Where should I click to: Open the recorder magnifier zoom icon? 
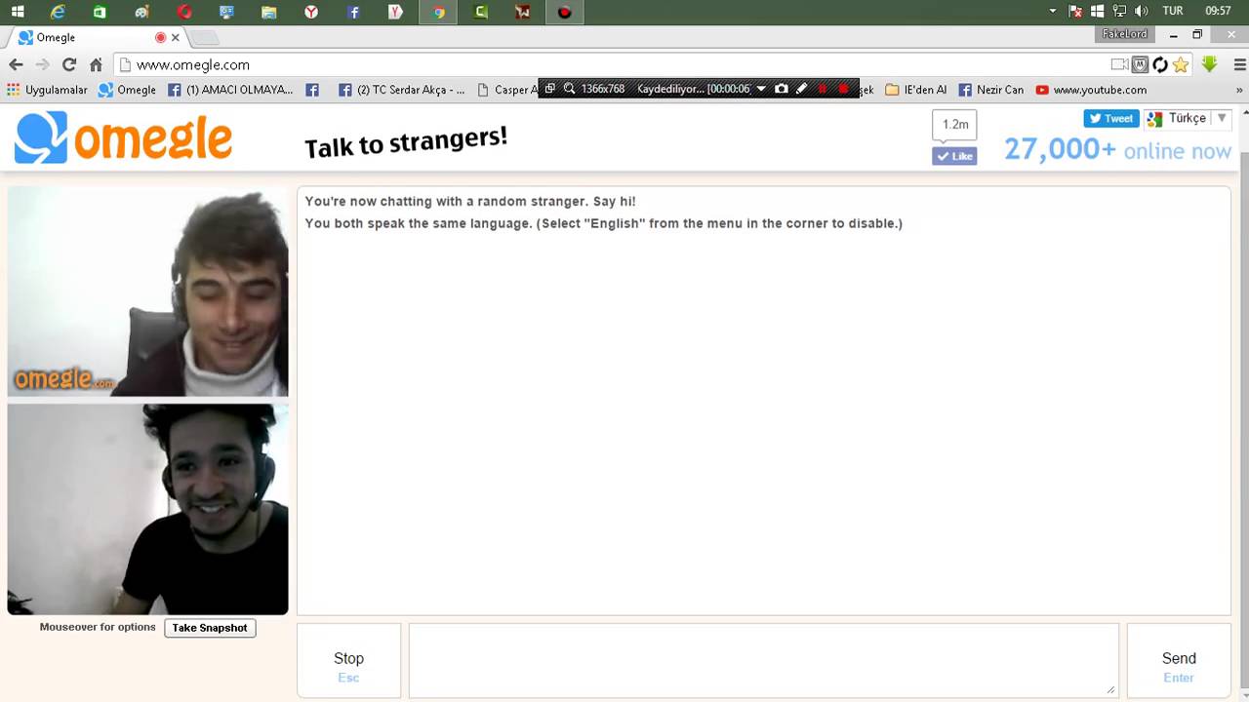569,89
